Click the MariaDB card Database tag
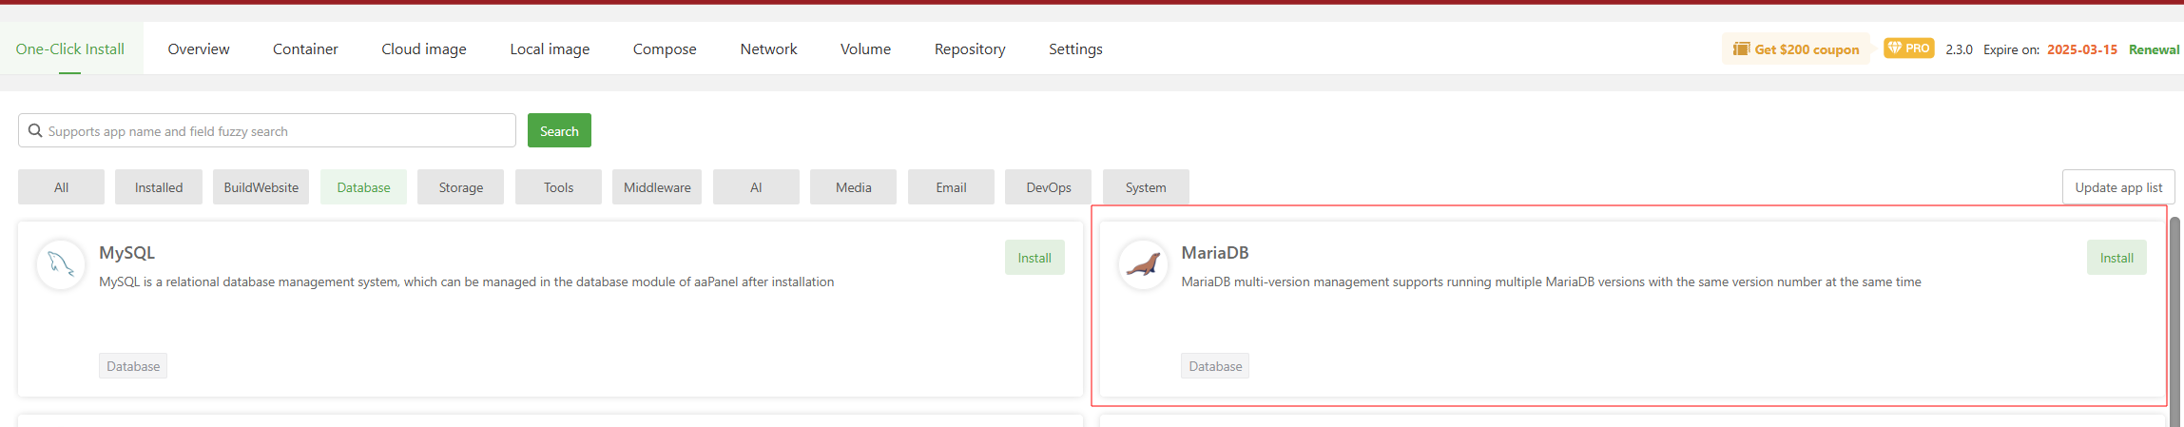Image resolution: width=2184 pixels, height=427 pixels. (1215, 366)
